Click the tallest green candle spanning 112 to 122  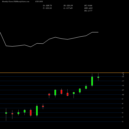click(92, 81)
